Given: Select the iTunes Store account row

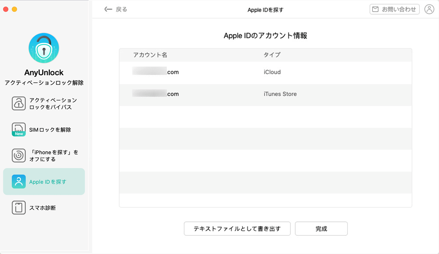Looking at the screenshot, I should [265, 94].
